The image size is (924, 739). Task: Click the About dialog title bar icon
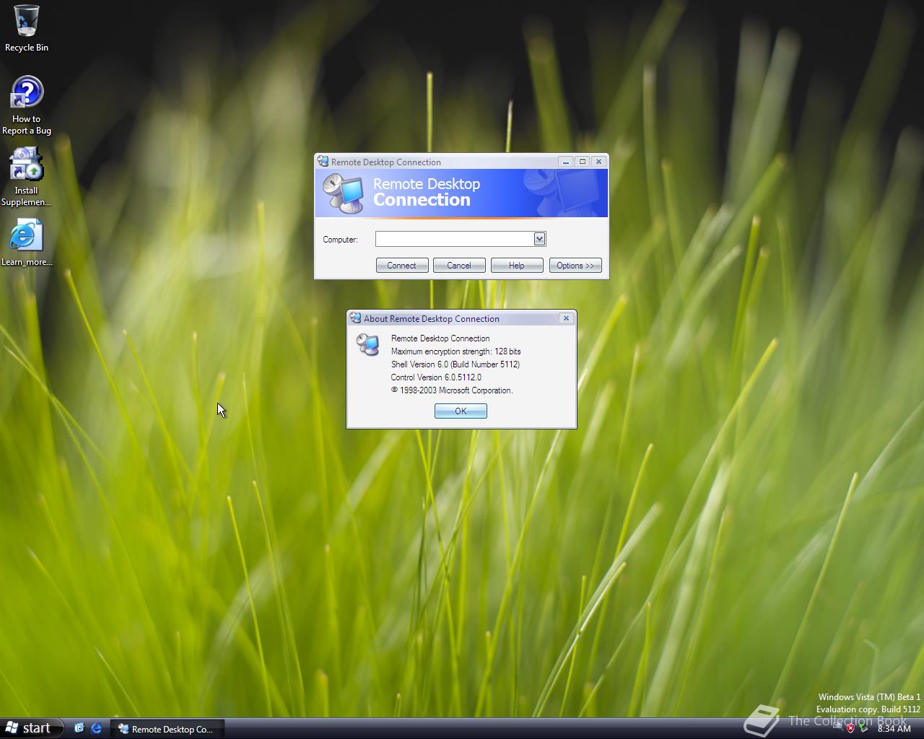click(x=355, y=318)
